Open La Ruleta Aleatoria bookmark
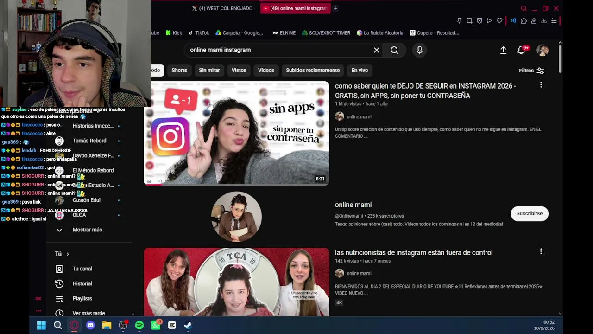This screenshot has width=593, height=334. [x=380, y=33]
